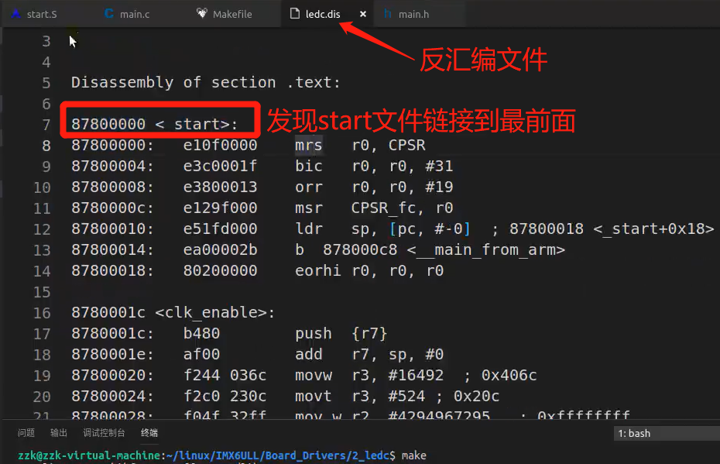Click address 87800024 on line 20
This screenshot has width=720, height=464.
click(112, 396)
